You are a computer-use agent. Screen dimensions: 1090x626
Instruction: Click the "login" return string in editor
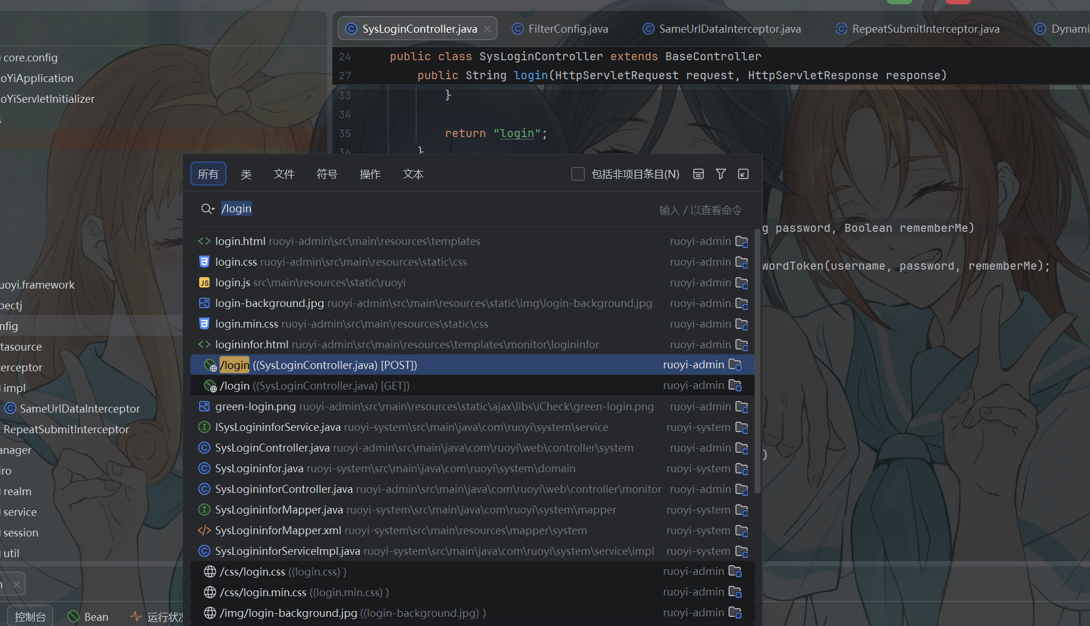[x=517, y=134]
